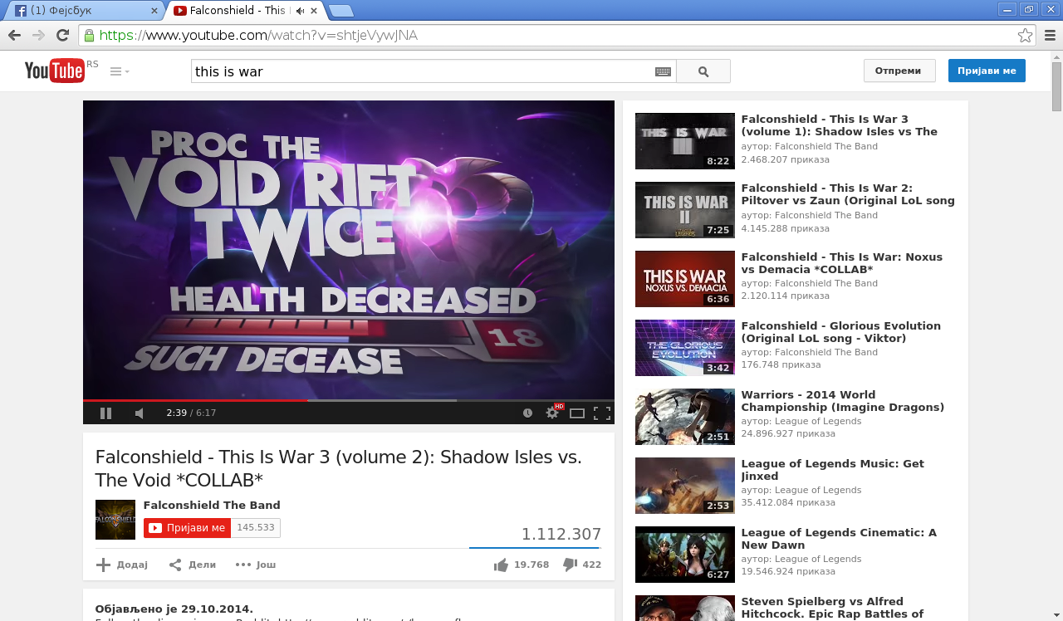Open This Is War: Noxus vs Demacia thumbnail
This screenshot has height=621, width=1063.
coord(685,279)
